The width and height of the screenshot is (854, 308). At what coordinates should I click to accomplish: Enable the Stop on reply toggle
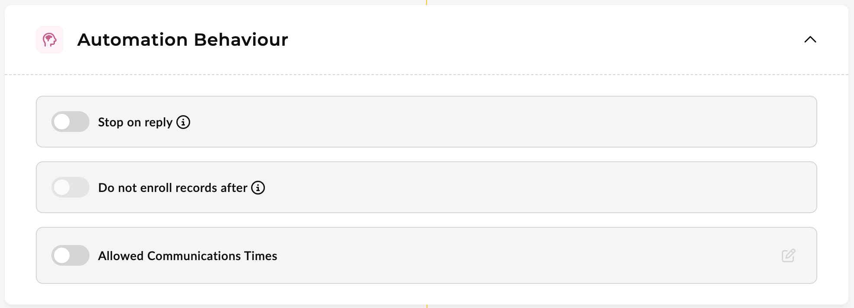[x=70, y=122]
